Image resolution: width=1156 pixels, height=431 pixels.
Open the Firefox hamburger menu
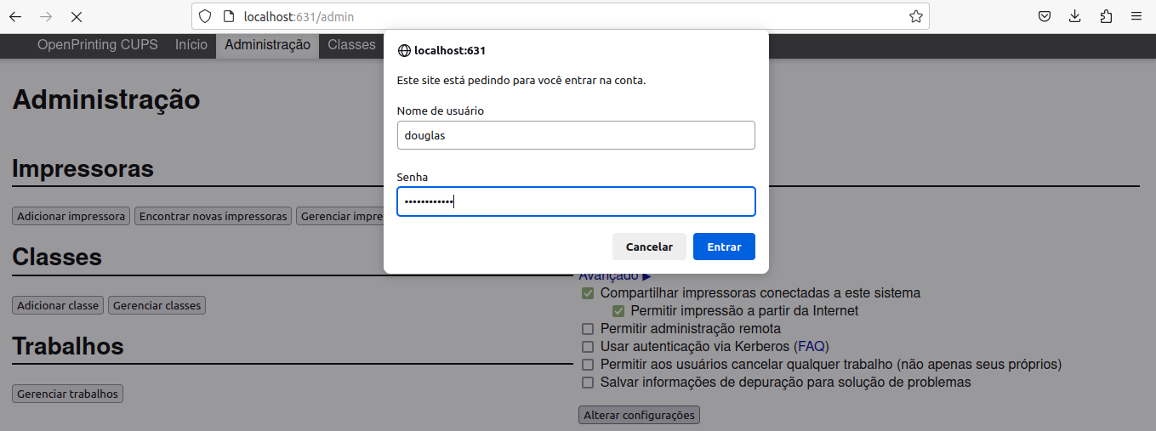1136,16
